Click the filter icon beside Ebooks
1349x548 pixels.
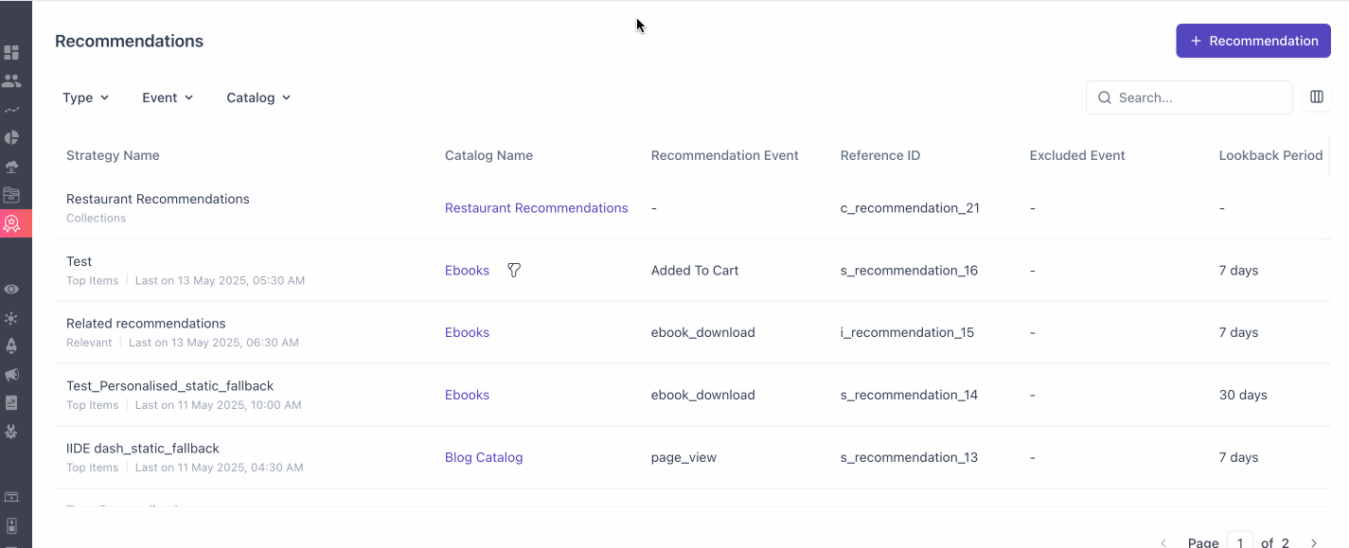click(514, 271)
